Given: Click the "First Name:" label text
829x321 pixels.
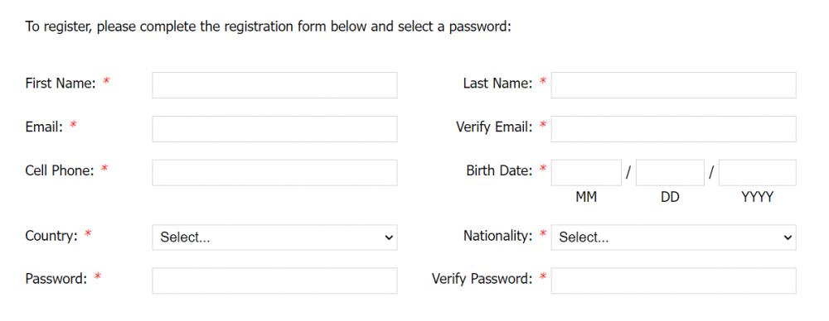Looking at the screenshot, I should pos(61,83).
